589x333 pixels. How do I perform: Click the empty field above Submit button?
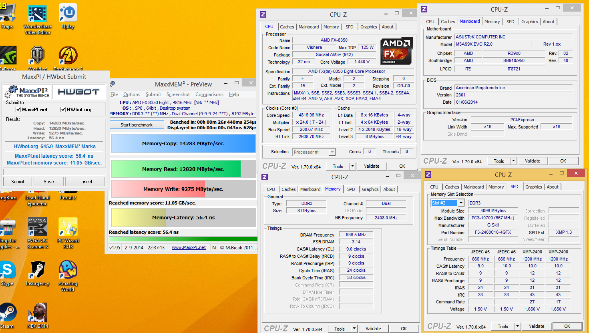54,172
